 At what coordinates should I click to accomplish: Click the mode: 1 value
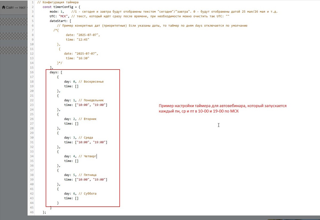[62, 12]
